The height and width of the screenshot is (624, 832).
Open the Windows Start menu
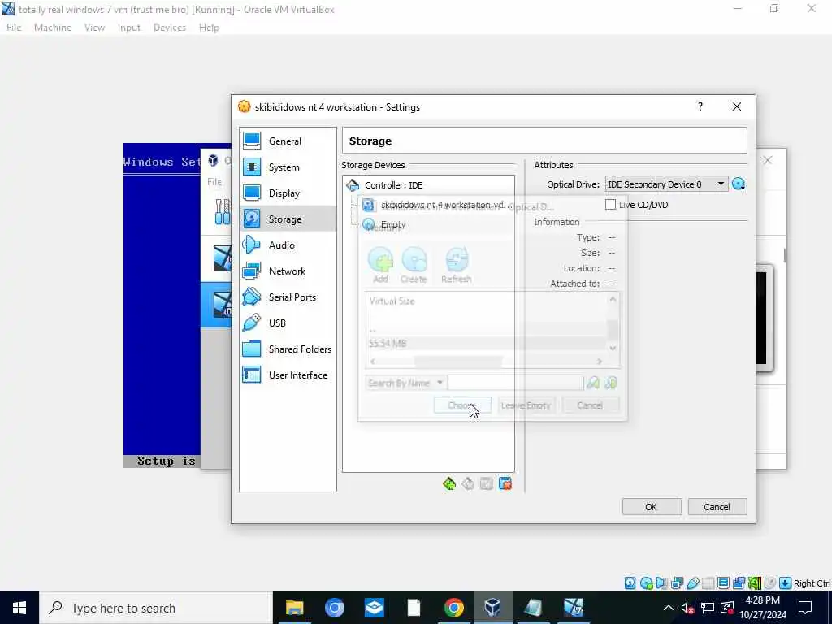point(19,608)
